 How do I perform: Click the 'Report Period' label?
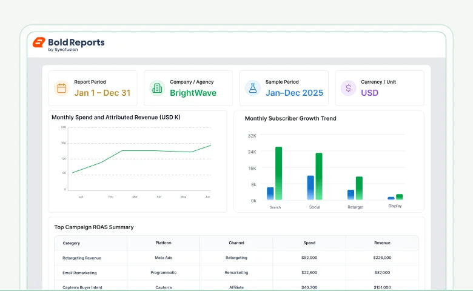click(x=90, y=82)
